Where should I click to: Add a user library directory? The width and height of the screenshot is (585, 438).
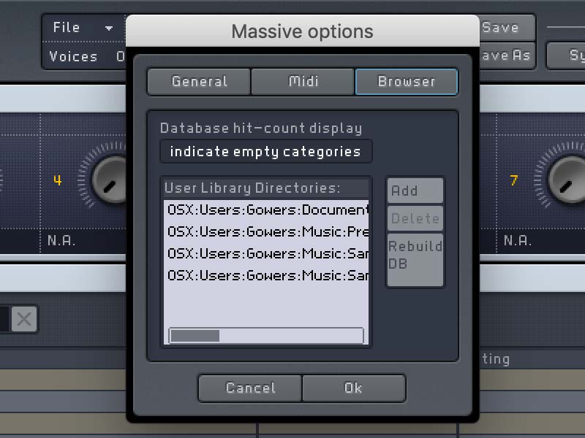click(x=415, y=191)
